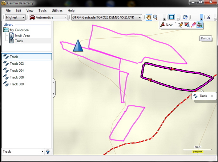Choose the Move Point tool icon
This screenshot has height=162, width=218.
click(x=187, y=25)
